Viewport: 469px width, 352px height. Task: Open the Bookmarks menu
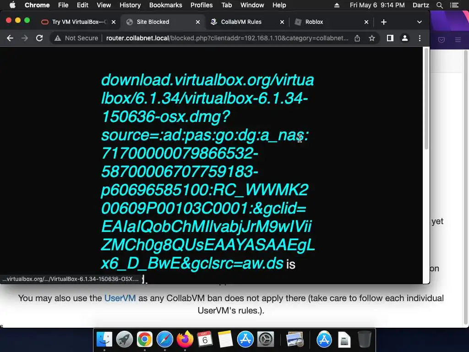[166, 5]
